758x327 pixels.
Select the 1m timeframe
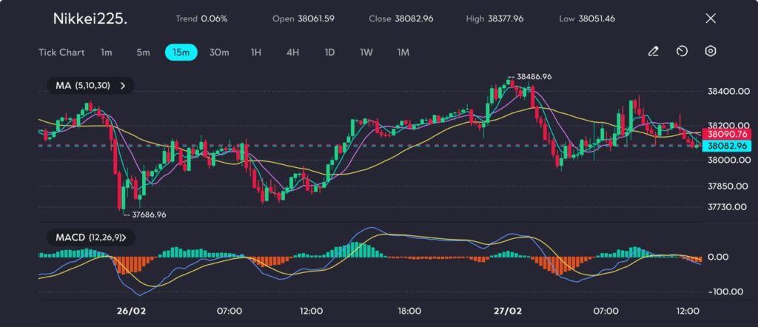point(107,53)
